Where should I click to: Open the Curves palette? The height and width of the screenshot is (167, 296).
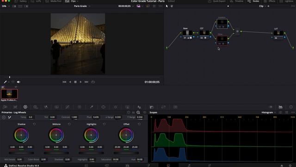(x=67, y=107)
